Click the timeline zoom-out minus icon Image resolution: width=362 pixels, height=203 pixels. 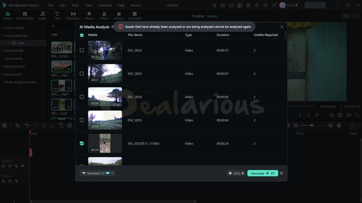click(x=296, y=126)
